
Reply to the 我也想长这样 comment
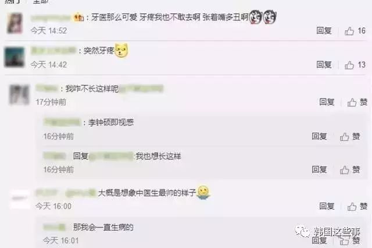319,169
